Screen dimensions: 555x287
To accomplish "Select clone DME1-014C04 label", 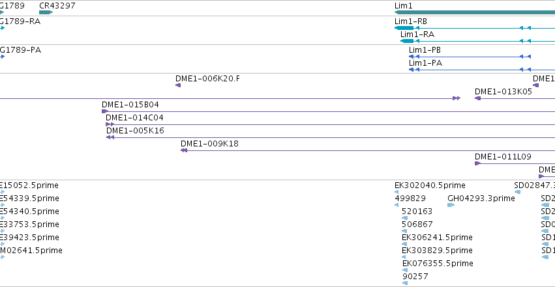I will [x=134, y=118].
